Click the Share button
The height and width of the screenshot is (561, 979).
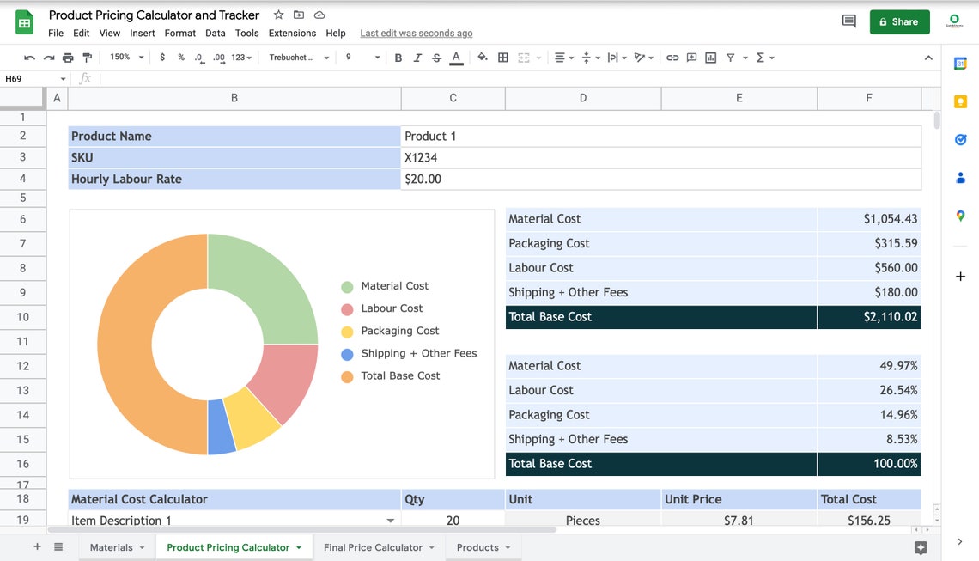pyautogui.click(x=899, y=21)
